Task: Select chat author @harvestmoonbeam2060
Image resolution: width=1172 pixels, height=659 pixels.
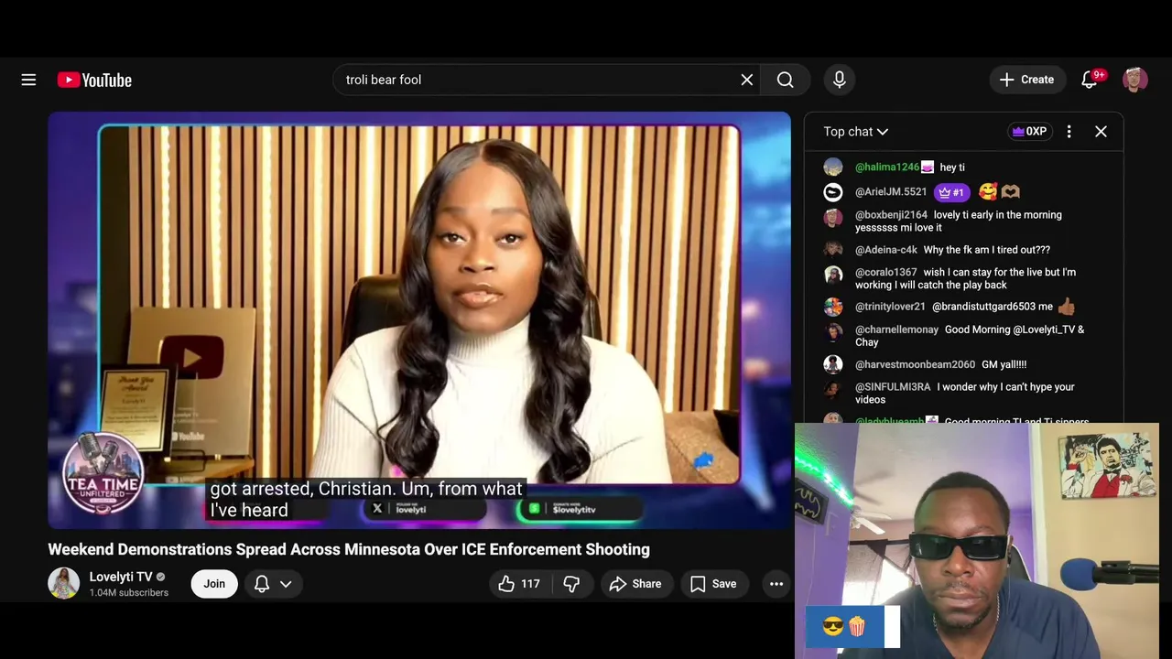Action: point(915,364)
